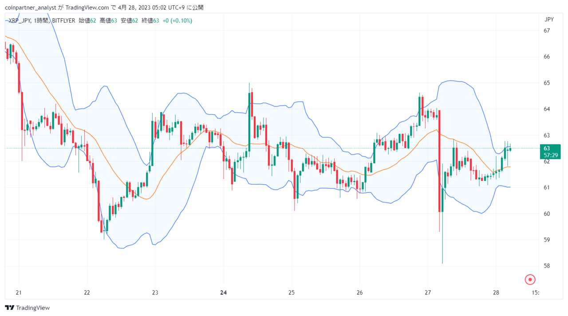The image size is (568, 316).
Task: Click the coinpartner_analyst author name
Action: tap(31, 8)
